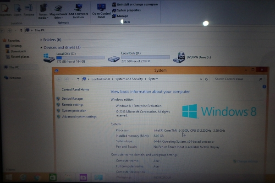Select System and Security breadcrumb
This screenshot has height=183, width=275.
[x=129, y=79]
